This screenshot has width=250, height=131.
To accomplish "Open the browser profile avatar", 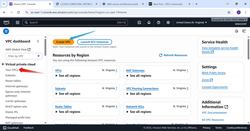I will tap(238, 12).
